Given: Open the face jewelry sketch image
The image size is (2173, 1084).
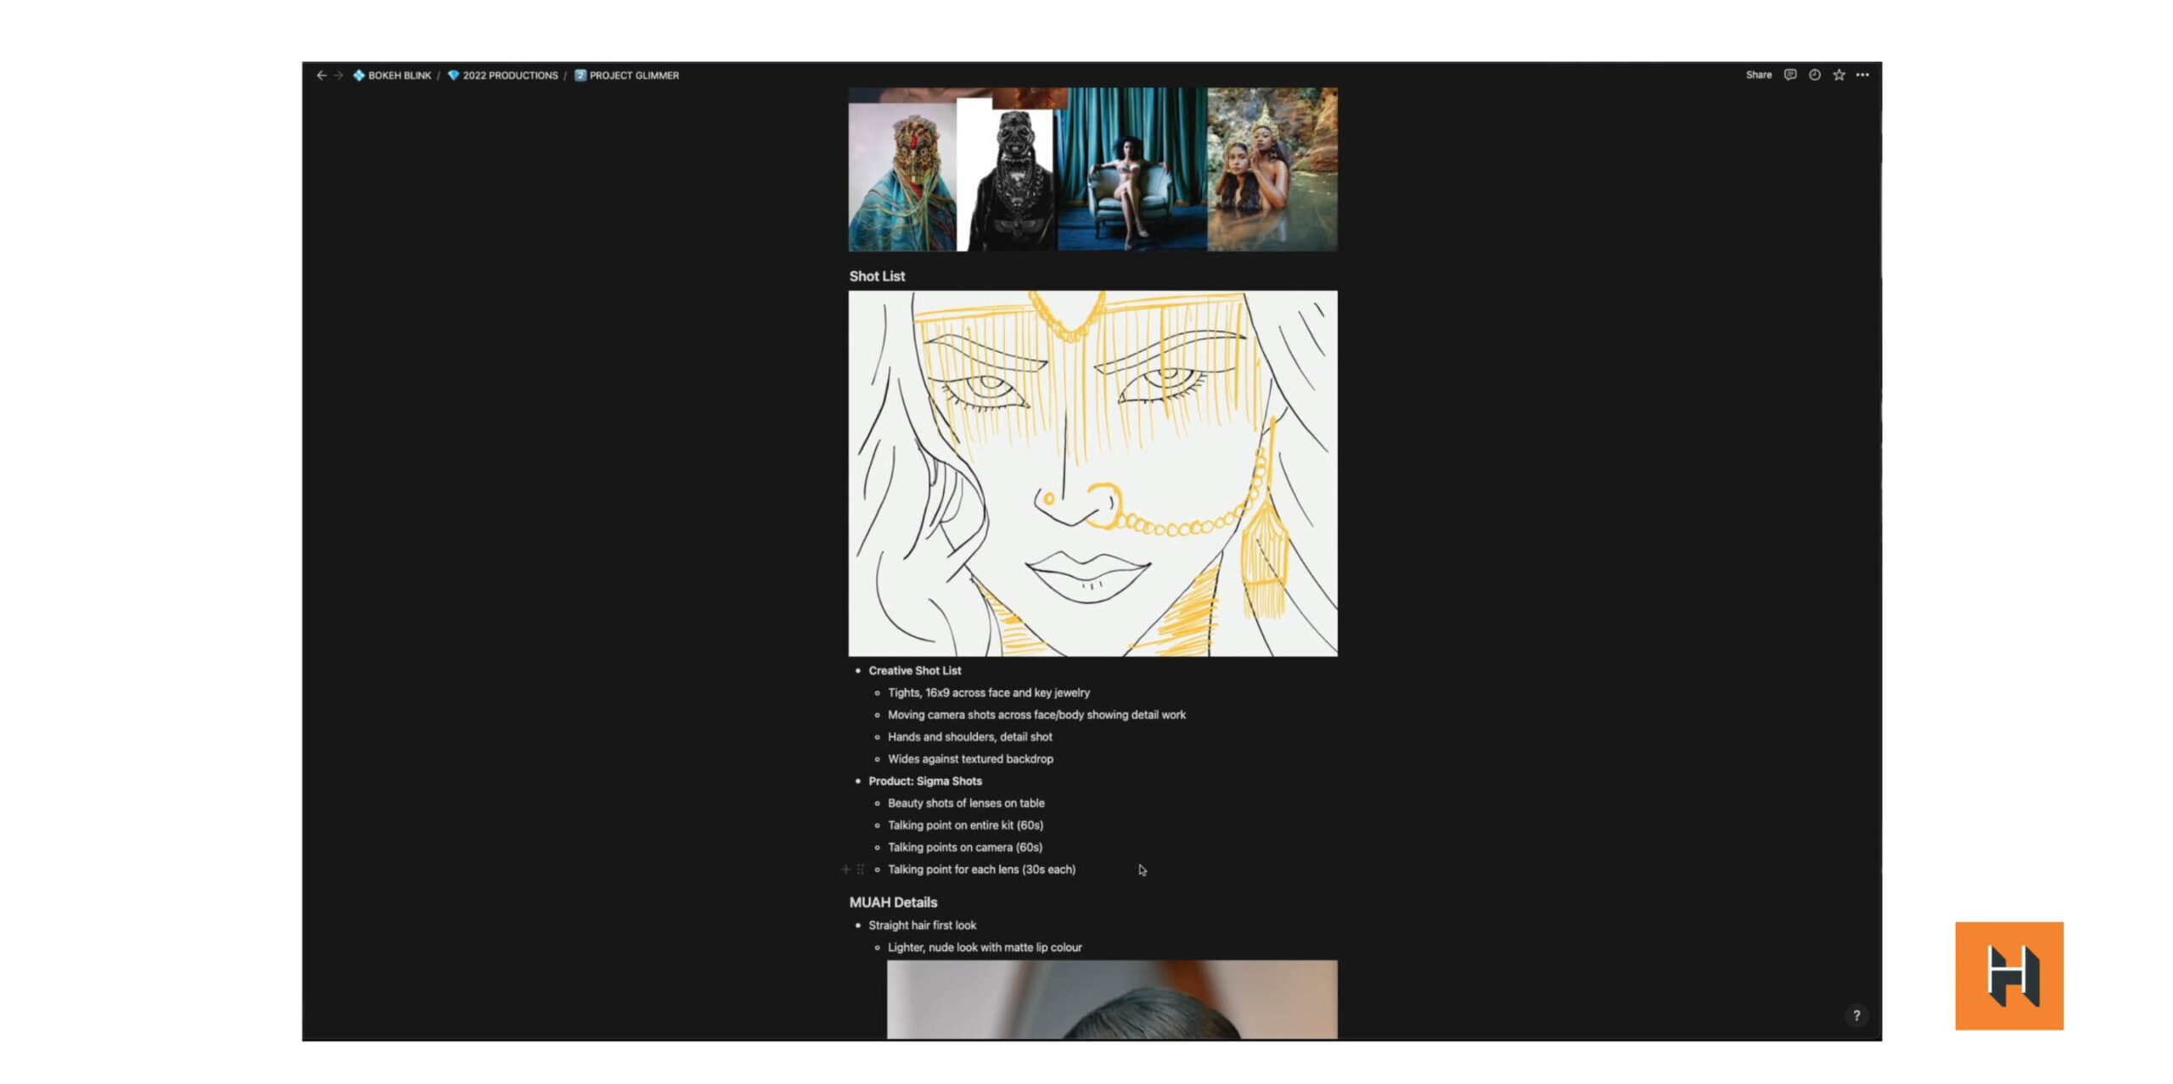Looking at the screenshot, I should (x=1092, y=473).
